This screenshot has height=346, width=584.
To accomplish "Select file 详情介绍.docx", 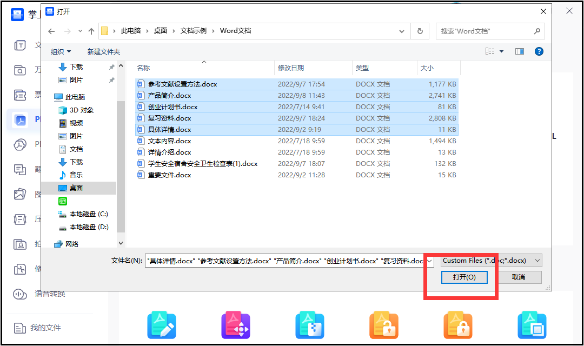I will coord(296,152).
